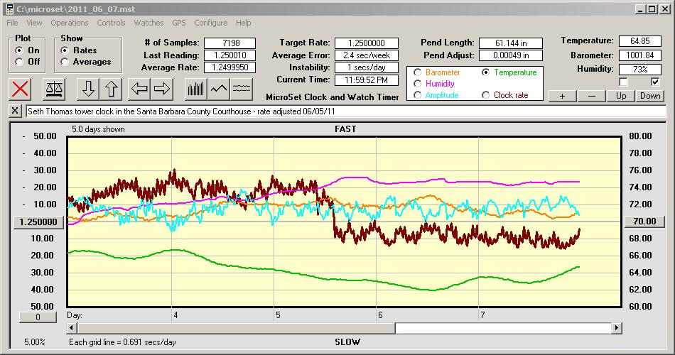Click the minus (—) button
Image resolution: width=675 pixels, height=355 pixels.
591,96
